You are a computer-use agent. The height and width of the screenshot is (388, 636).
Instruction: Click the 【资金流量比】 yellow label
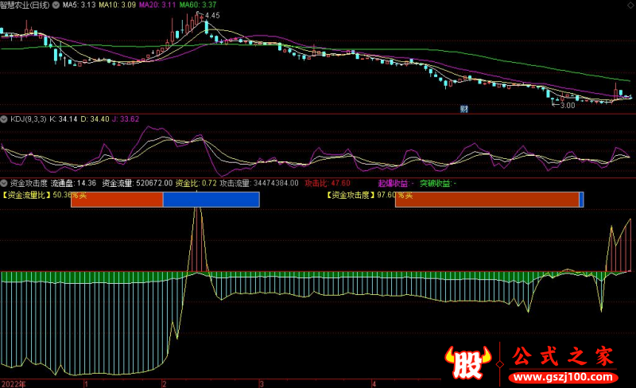(26, 193)
